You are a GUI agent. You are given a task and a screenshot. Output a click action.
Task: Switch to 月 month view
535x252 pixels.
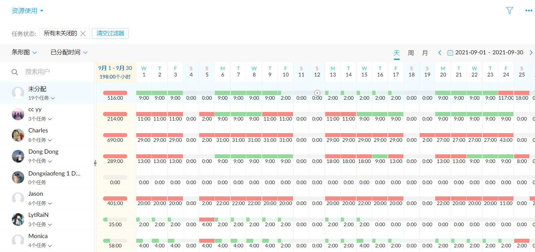pyautogui.click(x=425, y=53)
